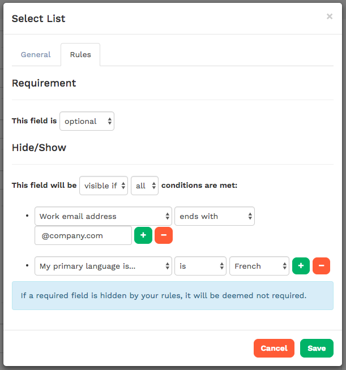Expand the 'is' operator dropdown
The height and width of the screenshot is (370, 346).
(x=200, y=266)
